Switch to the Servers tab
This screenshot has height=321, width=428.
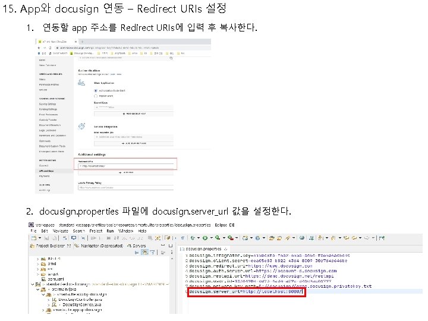point(137,246)
